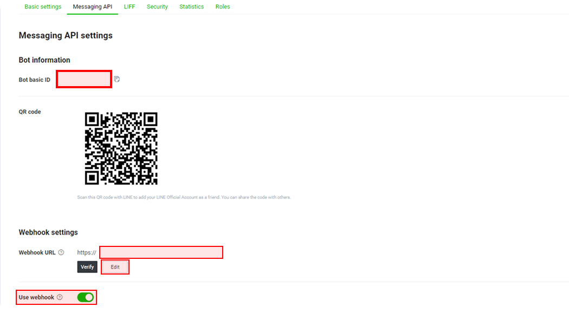Image resolution: width=569 pixels, height=313 pixels.
Task: Click the Webhook settings section heading
Action: point(48,232)
